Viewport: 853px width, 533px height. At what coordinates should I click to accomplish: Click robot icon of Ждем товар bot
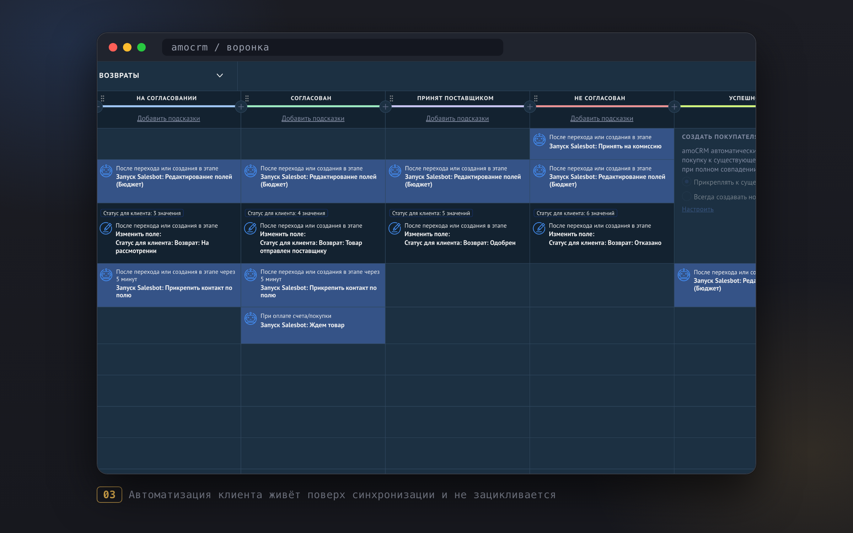[251, 318]
